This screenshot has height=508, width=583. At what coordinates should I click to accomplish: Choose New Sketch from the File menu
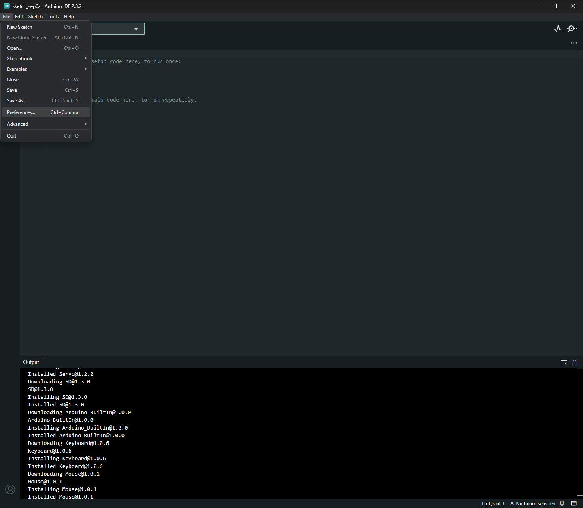coord(46,27)
